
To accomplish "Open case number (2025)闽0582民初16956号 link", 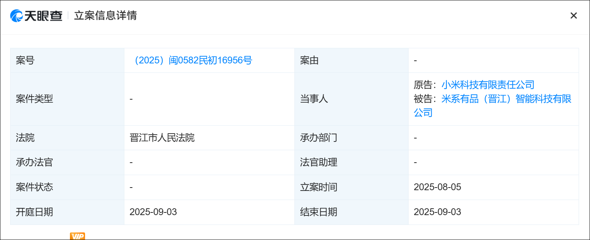I will coord(193,60).
